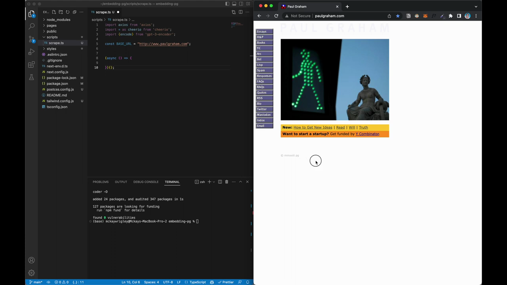Create a new file in Explorer
This screenshot has width=507, height=285.
pyautogui.click(x=54, y=12)
